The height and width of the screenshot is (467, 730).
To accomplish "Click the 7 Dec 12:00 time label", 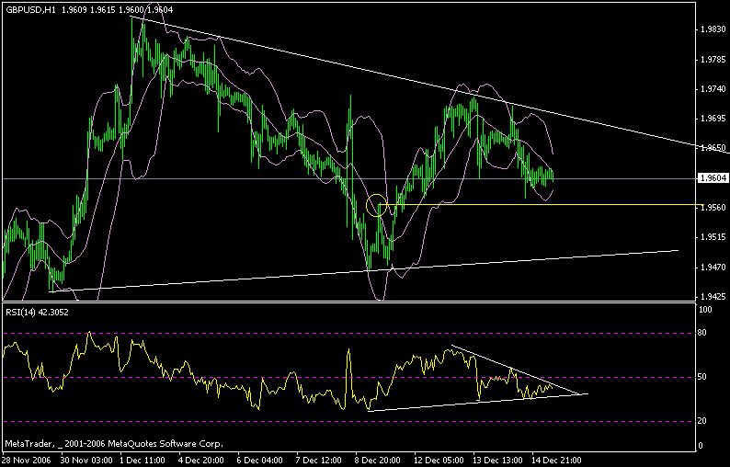I will [320, 461].
